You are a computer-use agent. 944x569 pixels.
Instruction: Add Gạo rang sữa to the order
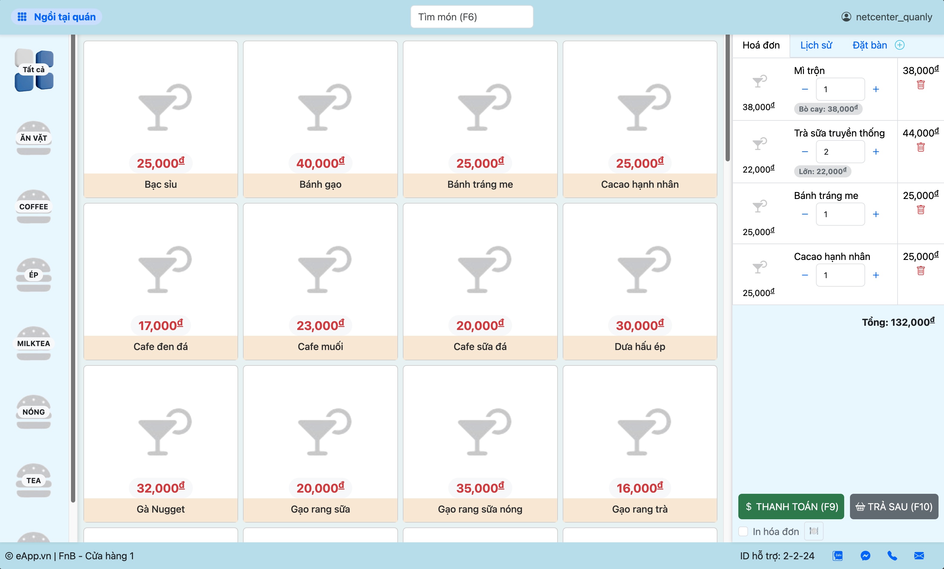320,444
